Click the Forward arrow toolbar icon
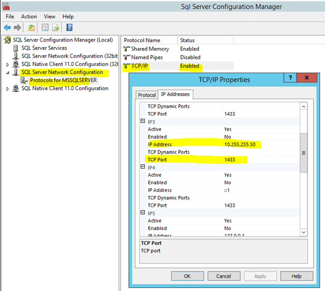This screenshot has height=291, width=325. coord(17,27)
